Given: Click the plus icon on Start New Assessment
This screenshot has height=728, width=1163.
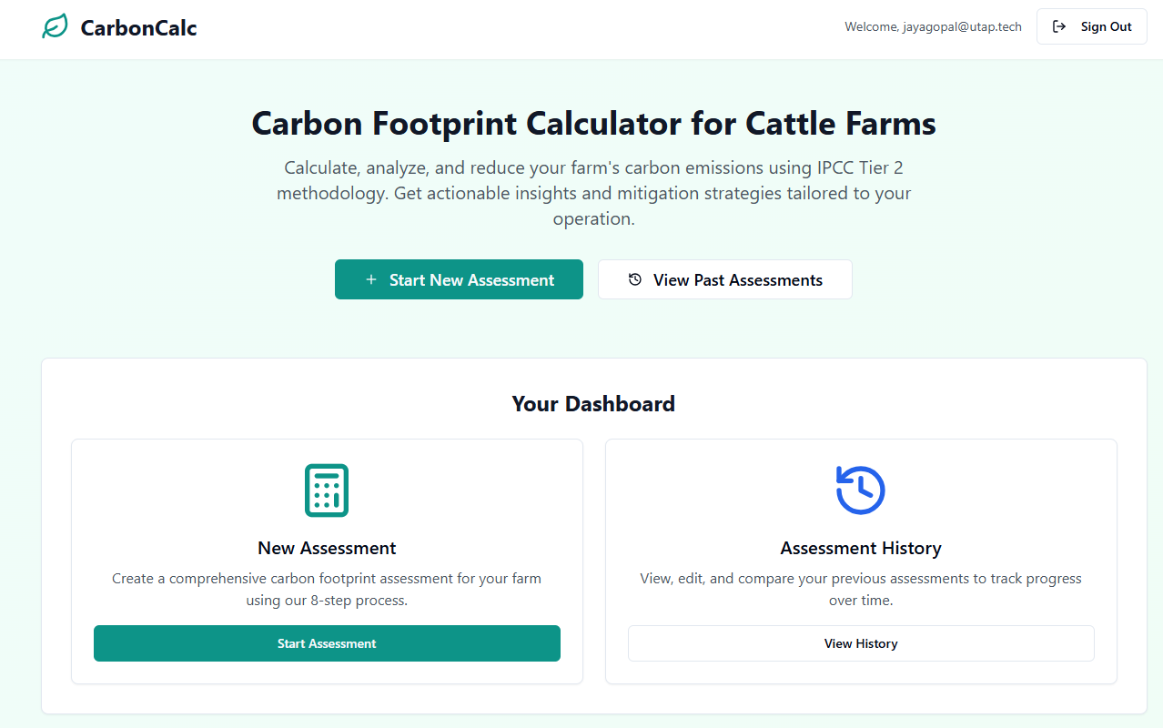Looking at the screenshot, I should tap(370, 280).
